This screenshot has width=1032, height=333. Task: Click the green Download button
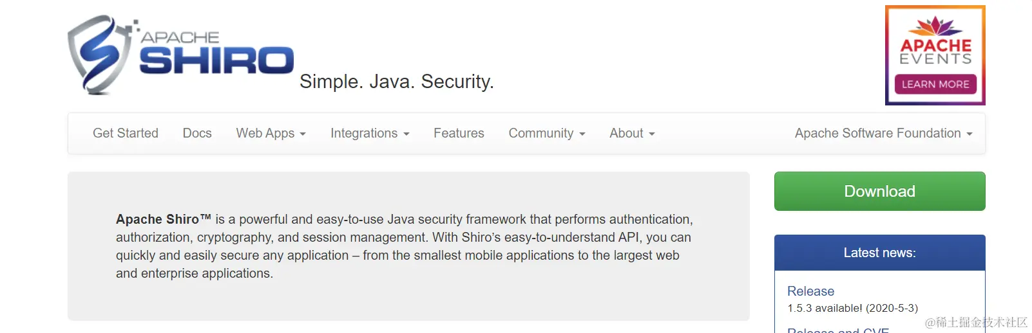tap(879, 191)
